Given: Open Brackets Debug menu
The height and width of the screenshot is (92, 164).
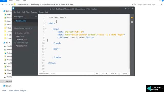Looking at the screenshot, I should (41, 12).
